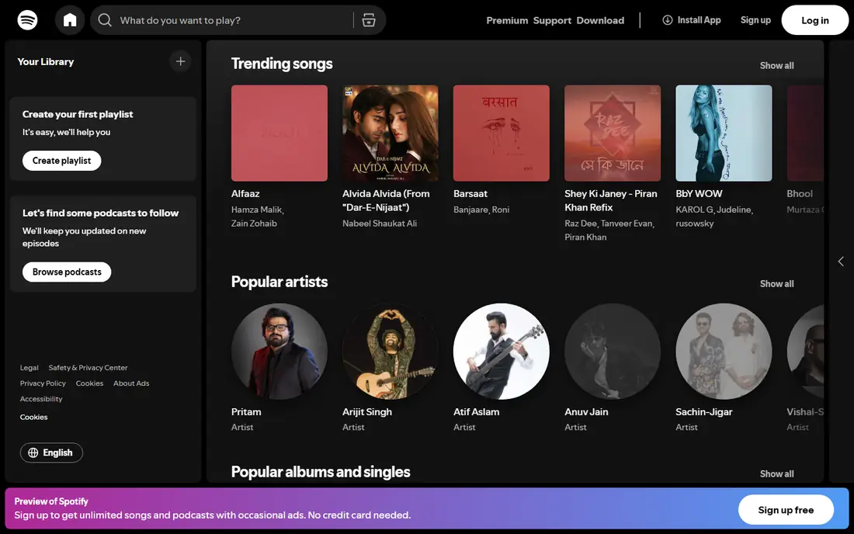This screenshot has height=534, width=854.
Task: Open the English language selector
Action: (51, 453)
